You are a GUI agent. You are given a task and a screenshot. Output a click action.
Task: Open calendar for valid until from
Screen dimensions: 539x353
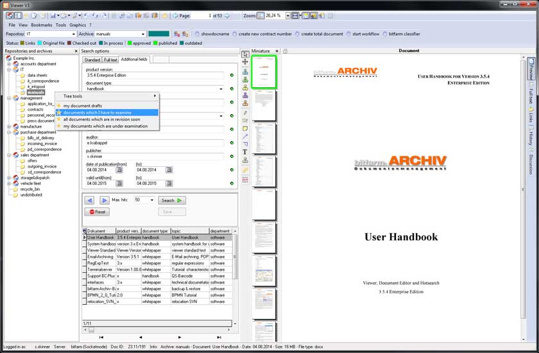point(119,183)
